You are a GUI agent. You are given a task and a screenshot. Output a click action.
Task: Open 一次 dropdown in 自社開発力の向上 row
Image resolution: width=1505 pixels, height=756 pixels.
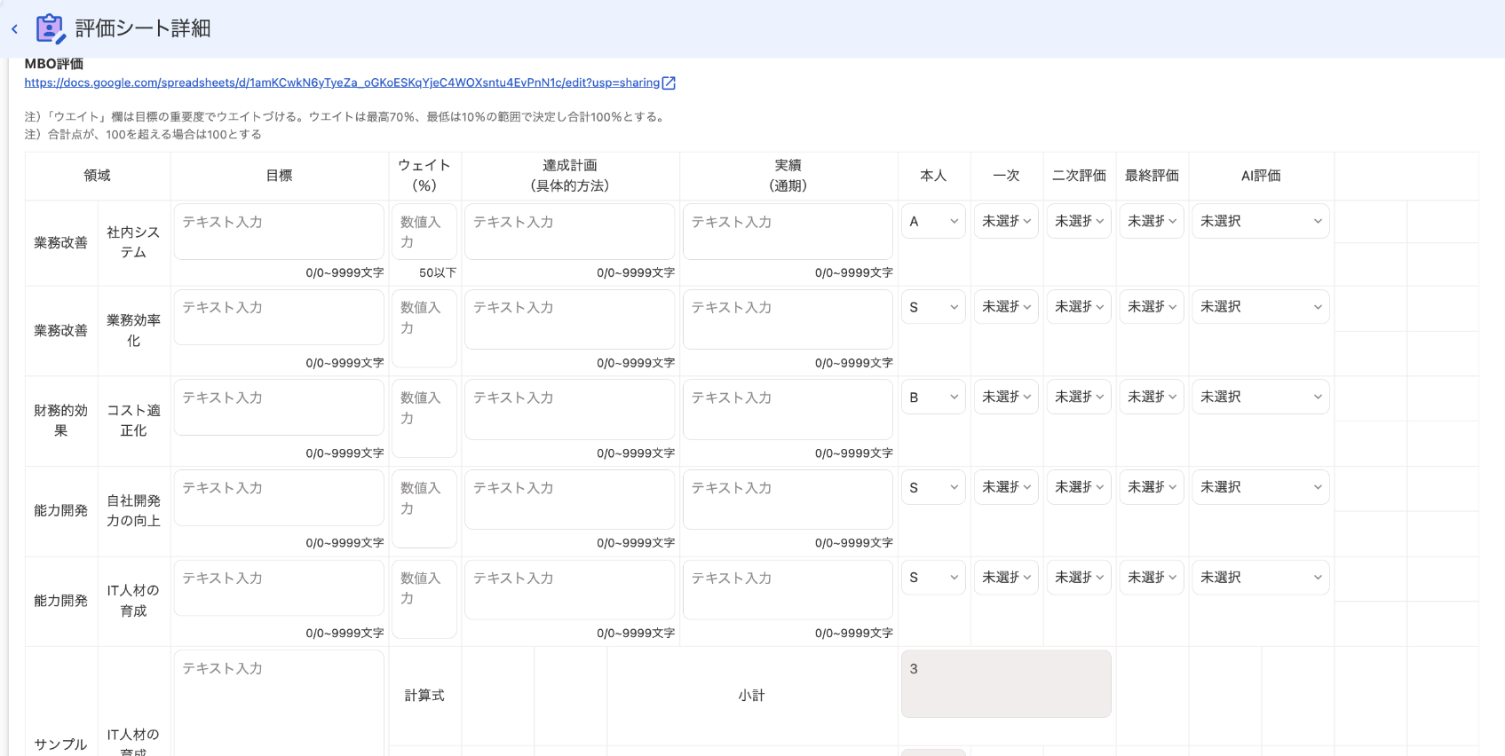tap(1006, 487)
